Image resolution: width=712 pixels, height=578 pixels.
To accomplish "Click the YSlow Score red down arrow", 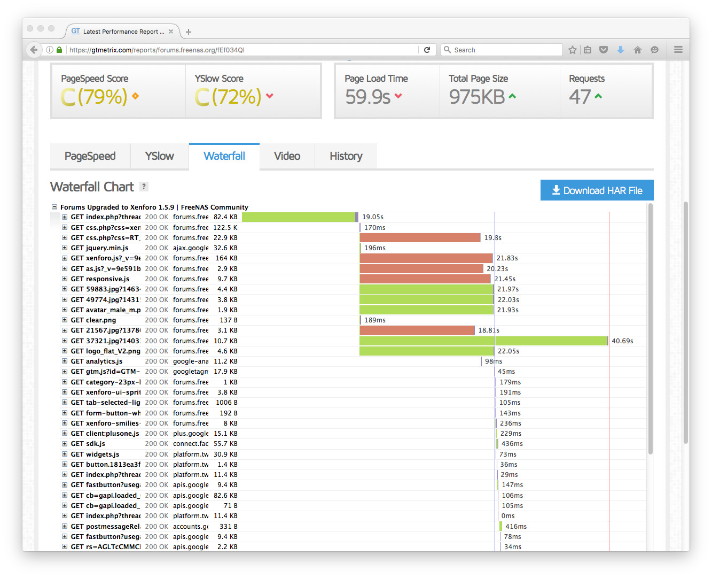I will point(270,96).
